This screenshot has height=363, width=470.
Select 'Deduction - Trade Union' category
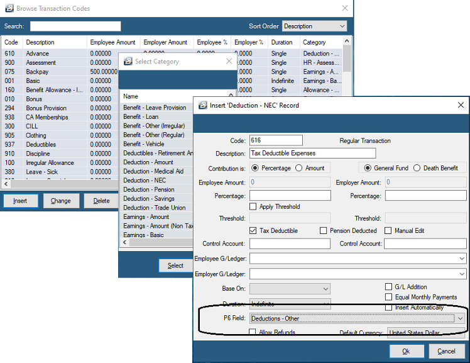point(156,208)
